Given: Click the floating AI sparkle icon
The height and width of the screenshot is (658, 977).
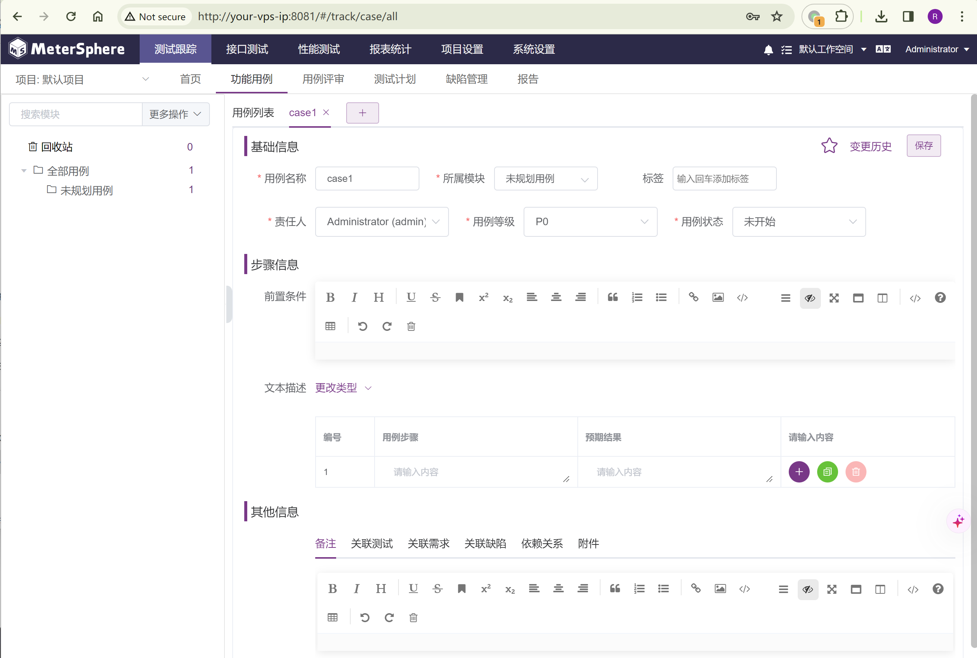Looking at the screenshot, I should [958, 522].
